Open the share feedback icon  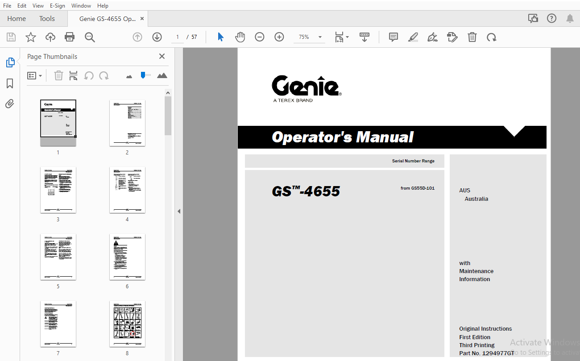(533, 18)
